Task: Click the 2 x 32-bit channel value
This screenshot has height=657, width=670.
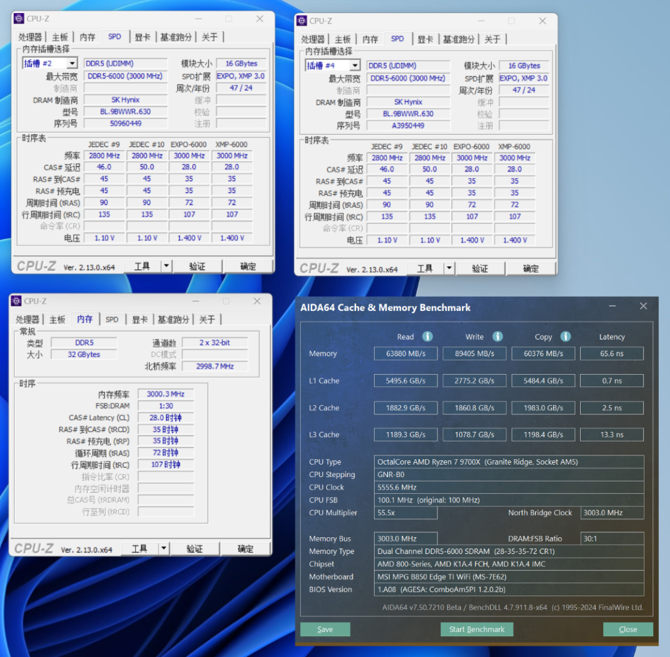Action: [215, 342]
